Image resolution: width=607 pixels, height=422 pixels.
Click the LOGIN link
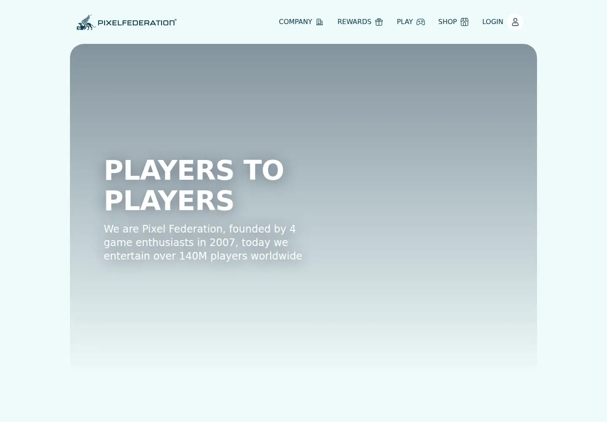[x=493, y=22]
